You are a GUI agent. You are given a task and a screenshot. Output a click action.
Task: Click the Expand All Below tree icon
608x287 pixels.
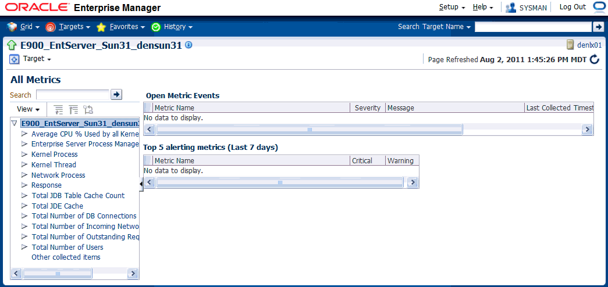58,110
